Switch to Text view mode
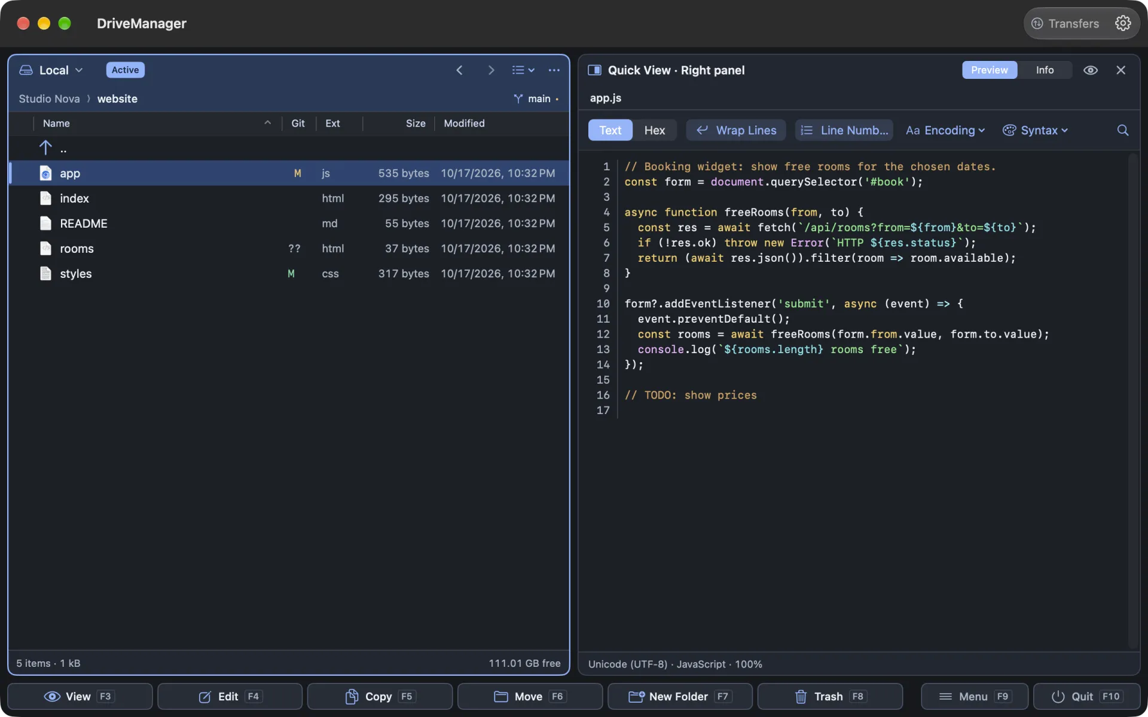 click(610, 130)
